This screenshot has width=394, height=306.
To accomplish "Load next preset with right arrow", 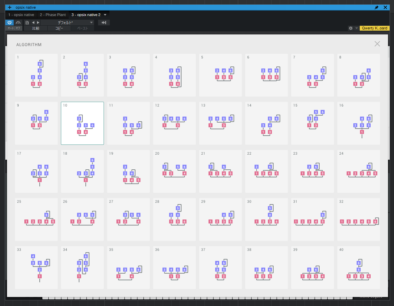I will pos(38,23).
